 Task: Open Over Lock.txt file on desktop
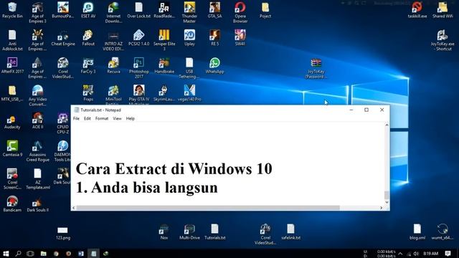(x=138, y=10)
